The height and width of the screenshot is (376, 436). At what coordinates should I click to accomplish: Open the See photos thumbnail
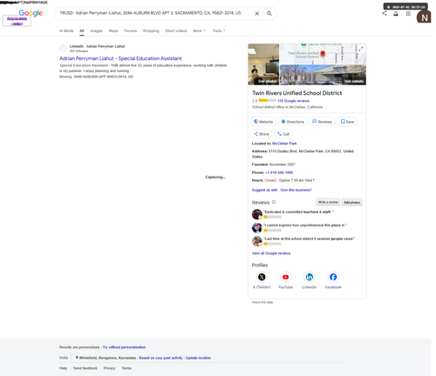(x=263, y=64)
